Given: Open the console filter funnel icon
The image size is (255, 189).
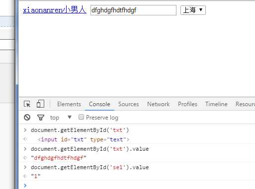Looking at the screenshot, I should pyautogui.click(x=41, y=118).
